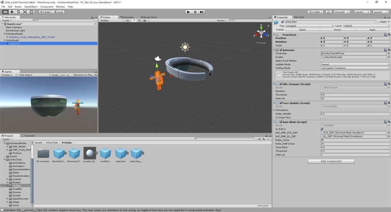The image size is (391, 212).
Task: Open the Culling Mode dropdown
Action: coord(355,68)
